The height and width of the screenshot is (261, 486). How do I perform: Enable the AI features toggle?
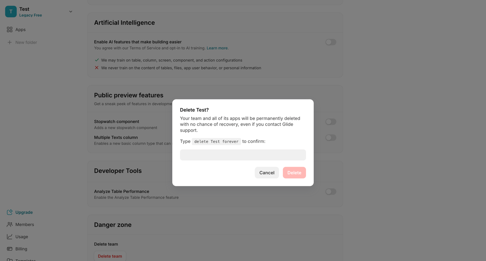click(331, 42)
